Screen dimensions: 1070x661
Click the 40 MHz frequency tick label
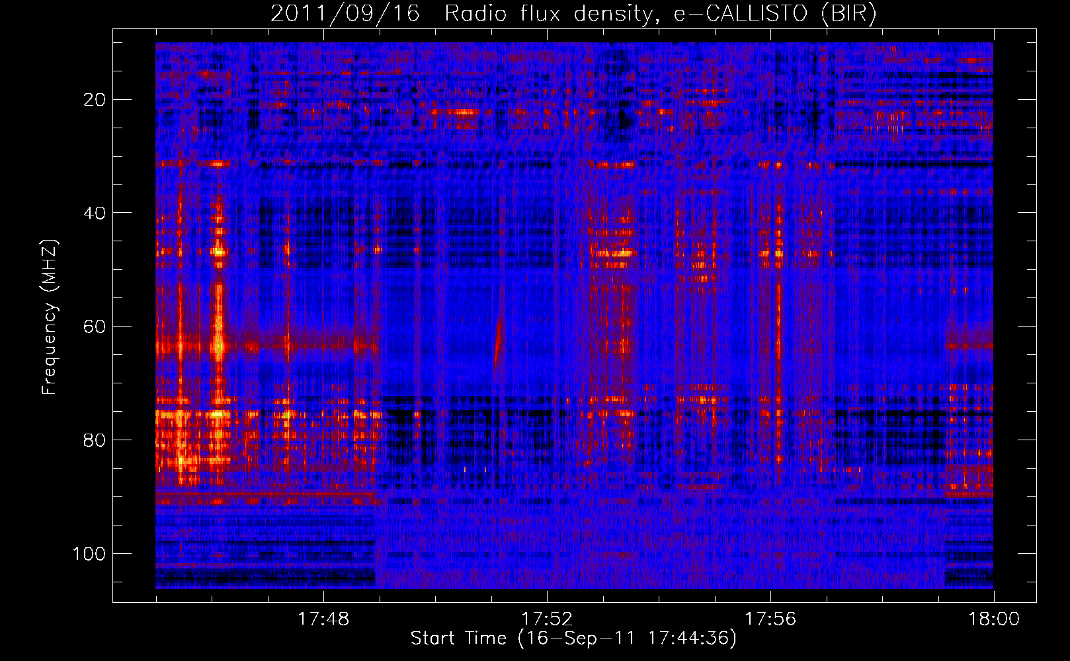pyautogui.click(x=95, y=213)
